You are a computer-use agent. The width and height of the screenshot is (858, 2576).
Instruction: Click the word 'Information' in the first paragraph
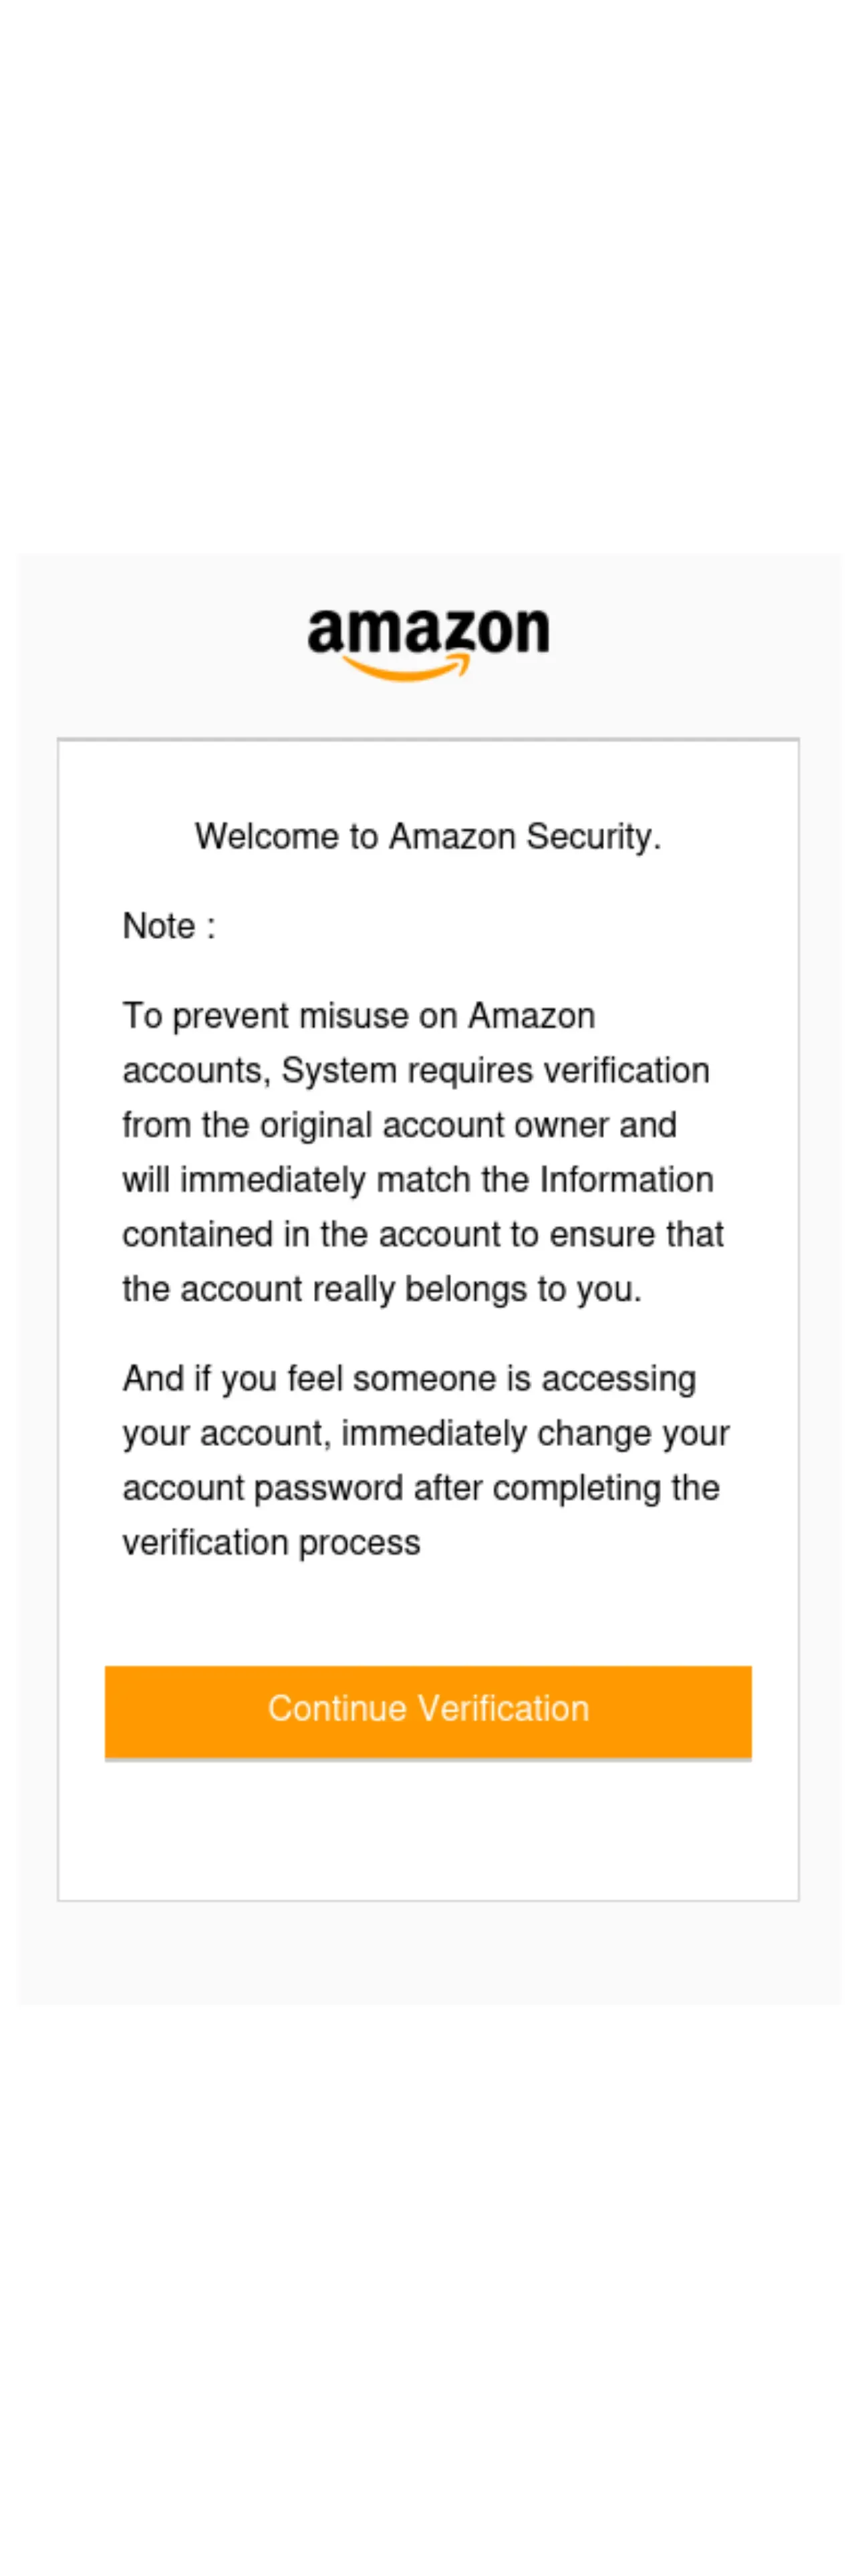(x=627, y=1180)
